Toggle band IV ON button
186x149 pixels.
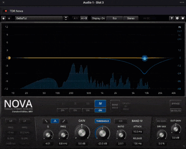click(100, 110)
